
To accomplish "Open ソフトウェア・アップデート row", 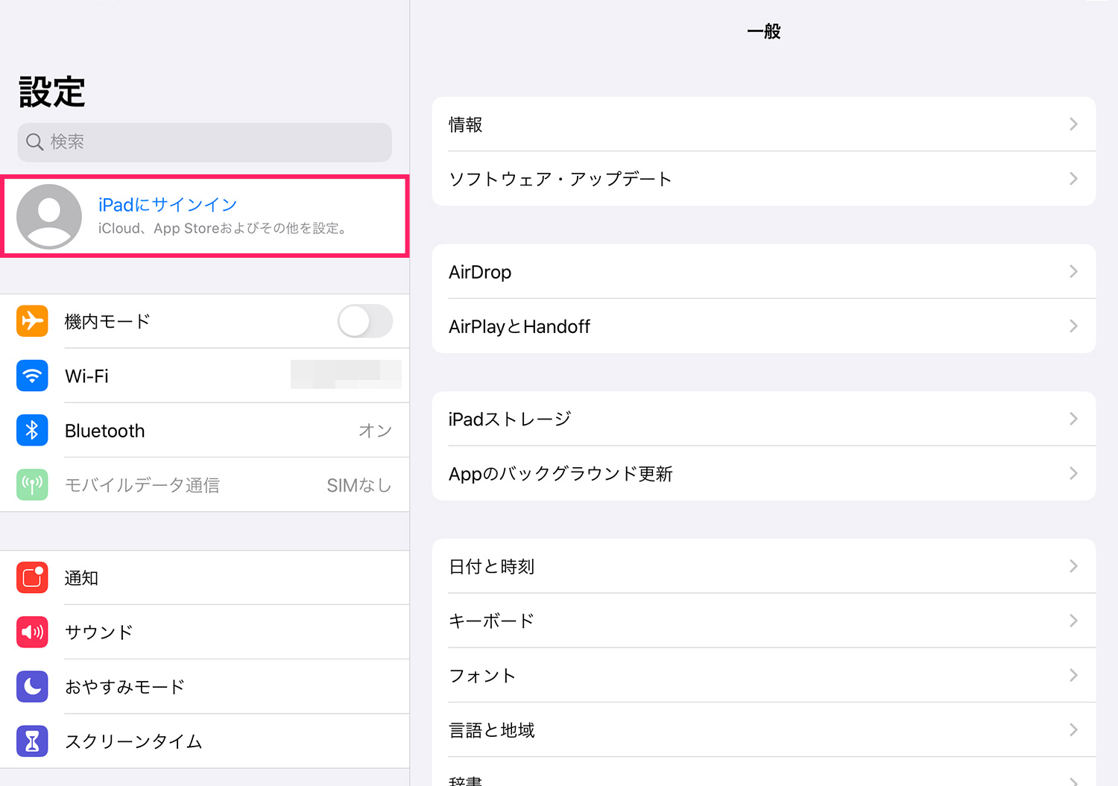I will click(x=764, y=179).
